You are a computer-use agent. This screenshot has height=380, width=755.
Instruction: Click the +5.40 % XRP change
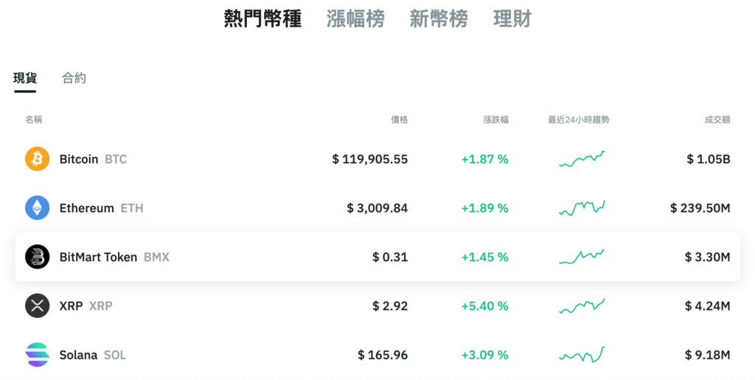pos(485,306)
